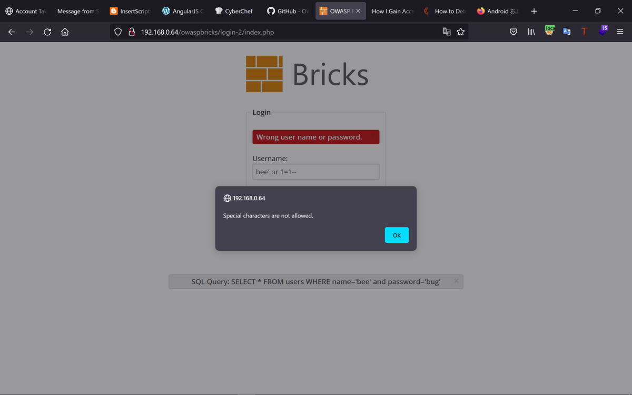This screenshot has width=632, height=395.
Task: Switch to the GitHub tab
Action: [x=288, y=11]
